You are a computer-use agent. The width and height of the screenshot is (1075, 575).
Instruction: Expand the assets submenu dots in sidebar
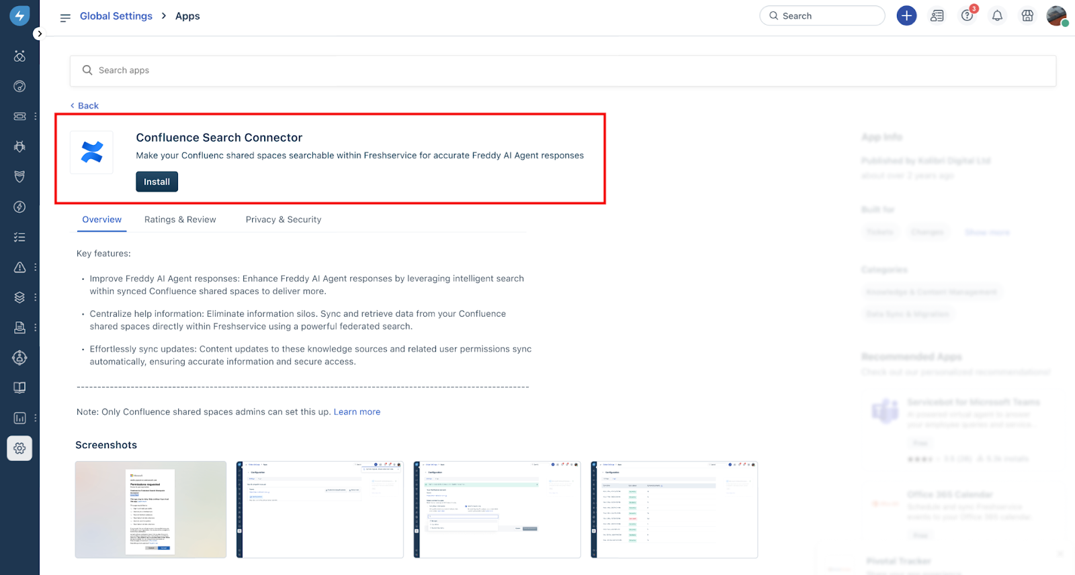pyautogui.click(x=36, y=297)
